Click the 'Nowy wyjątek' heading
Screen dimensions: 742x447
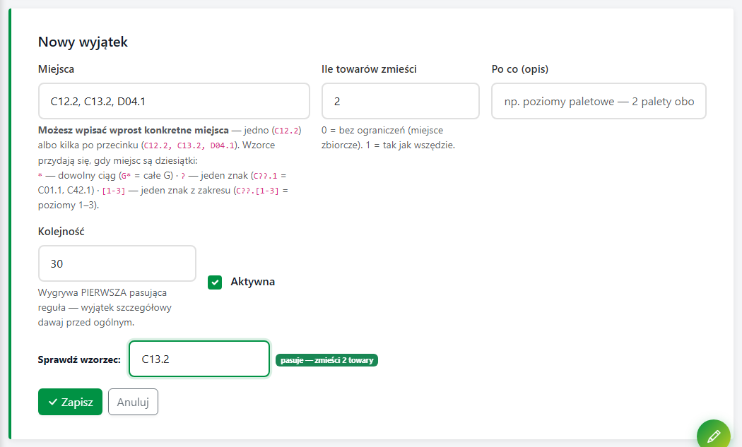(x=83, y=42)
